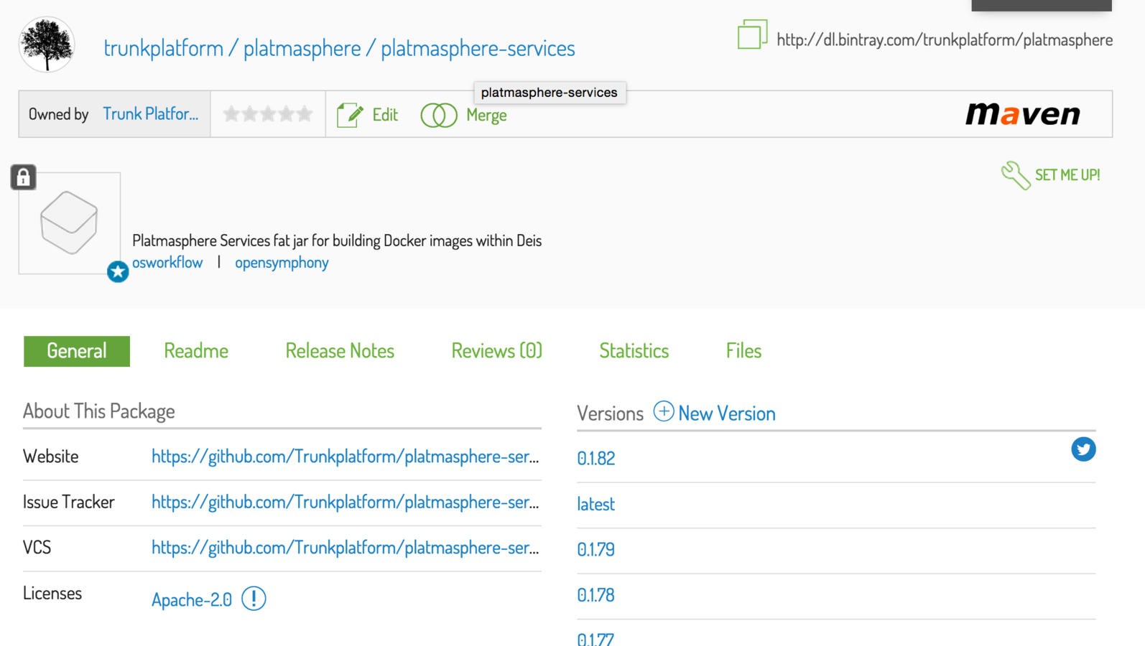Open version 0.1.77
Screen dimensions: 1145x646
[596, 638]
